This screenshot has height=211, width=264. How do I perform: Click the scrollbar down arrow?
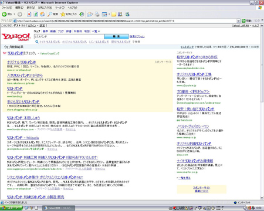pos(262,198)
